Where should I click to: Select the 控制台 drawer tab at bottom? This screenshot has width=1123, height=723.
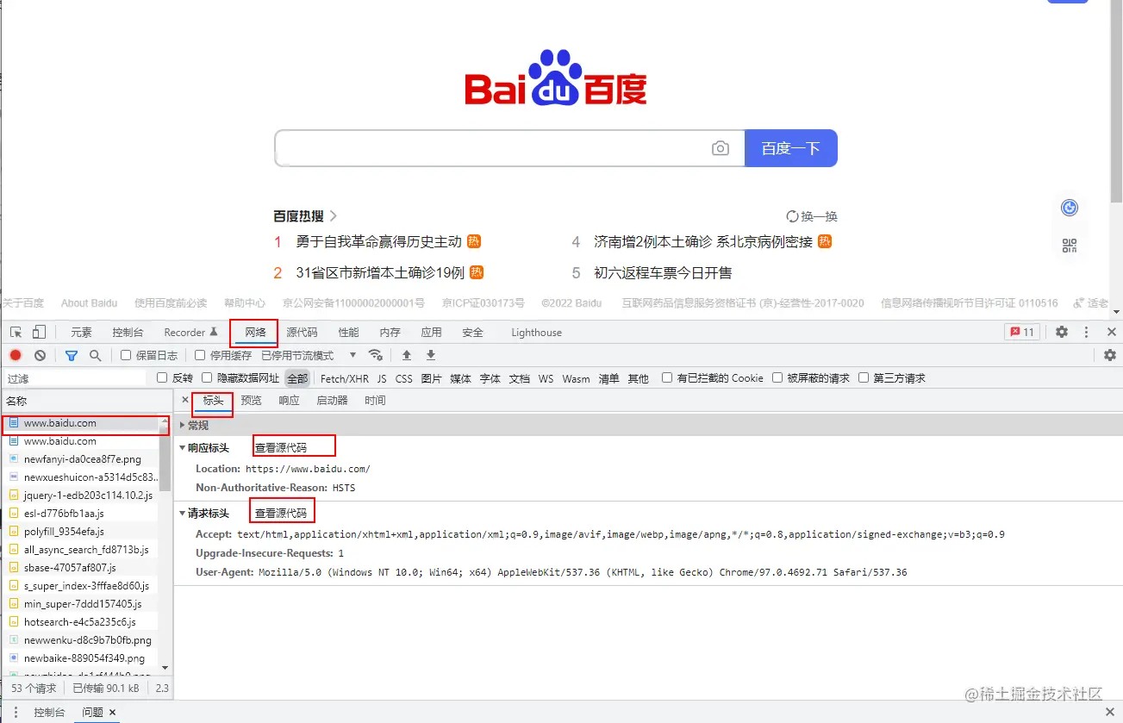[x=49, y=713]
